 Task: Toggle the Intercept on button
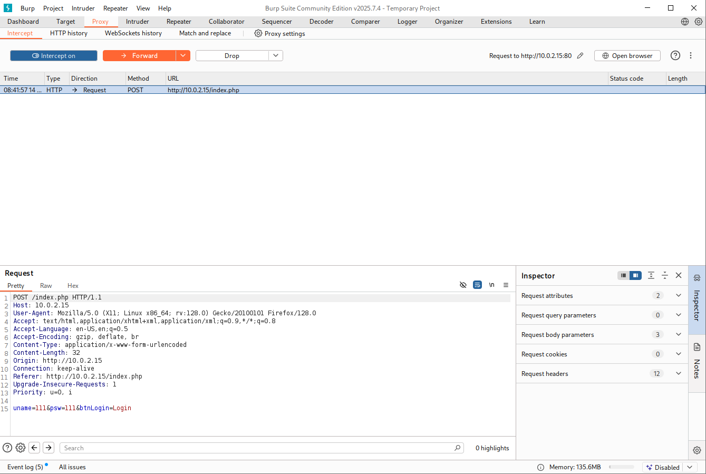54,56
